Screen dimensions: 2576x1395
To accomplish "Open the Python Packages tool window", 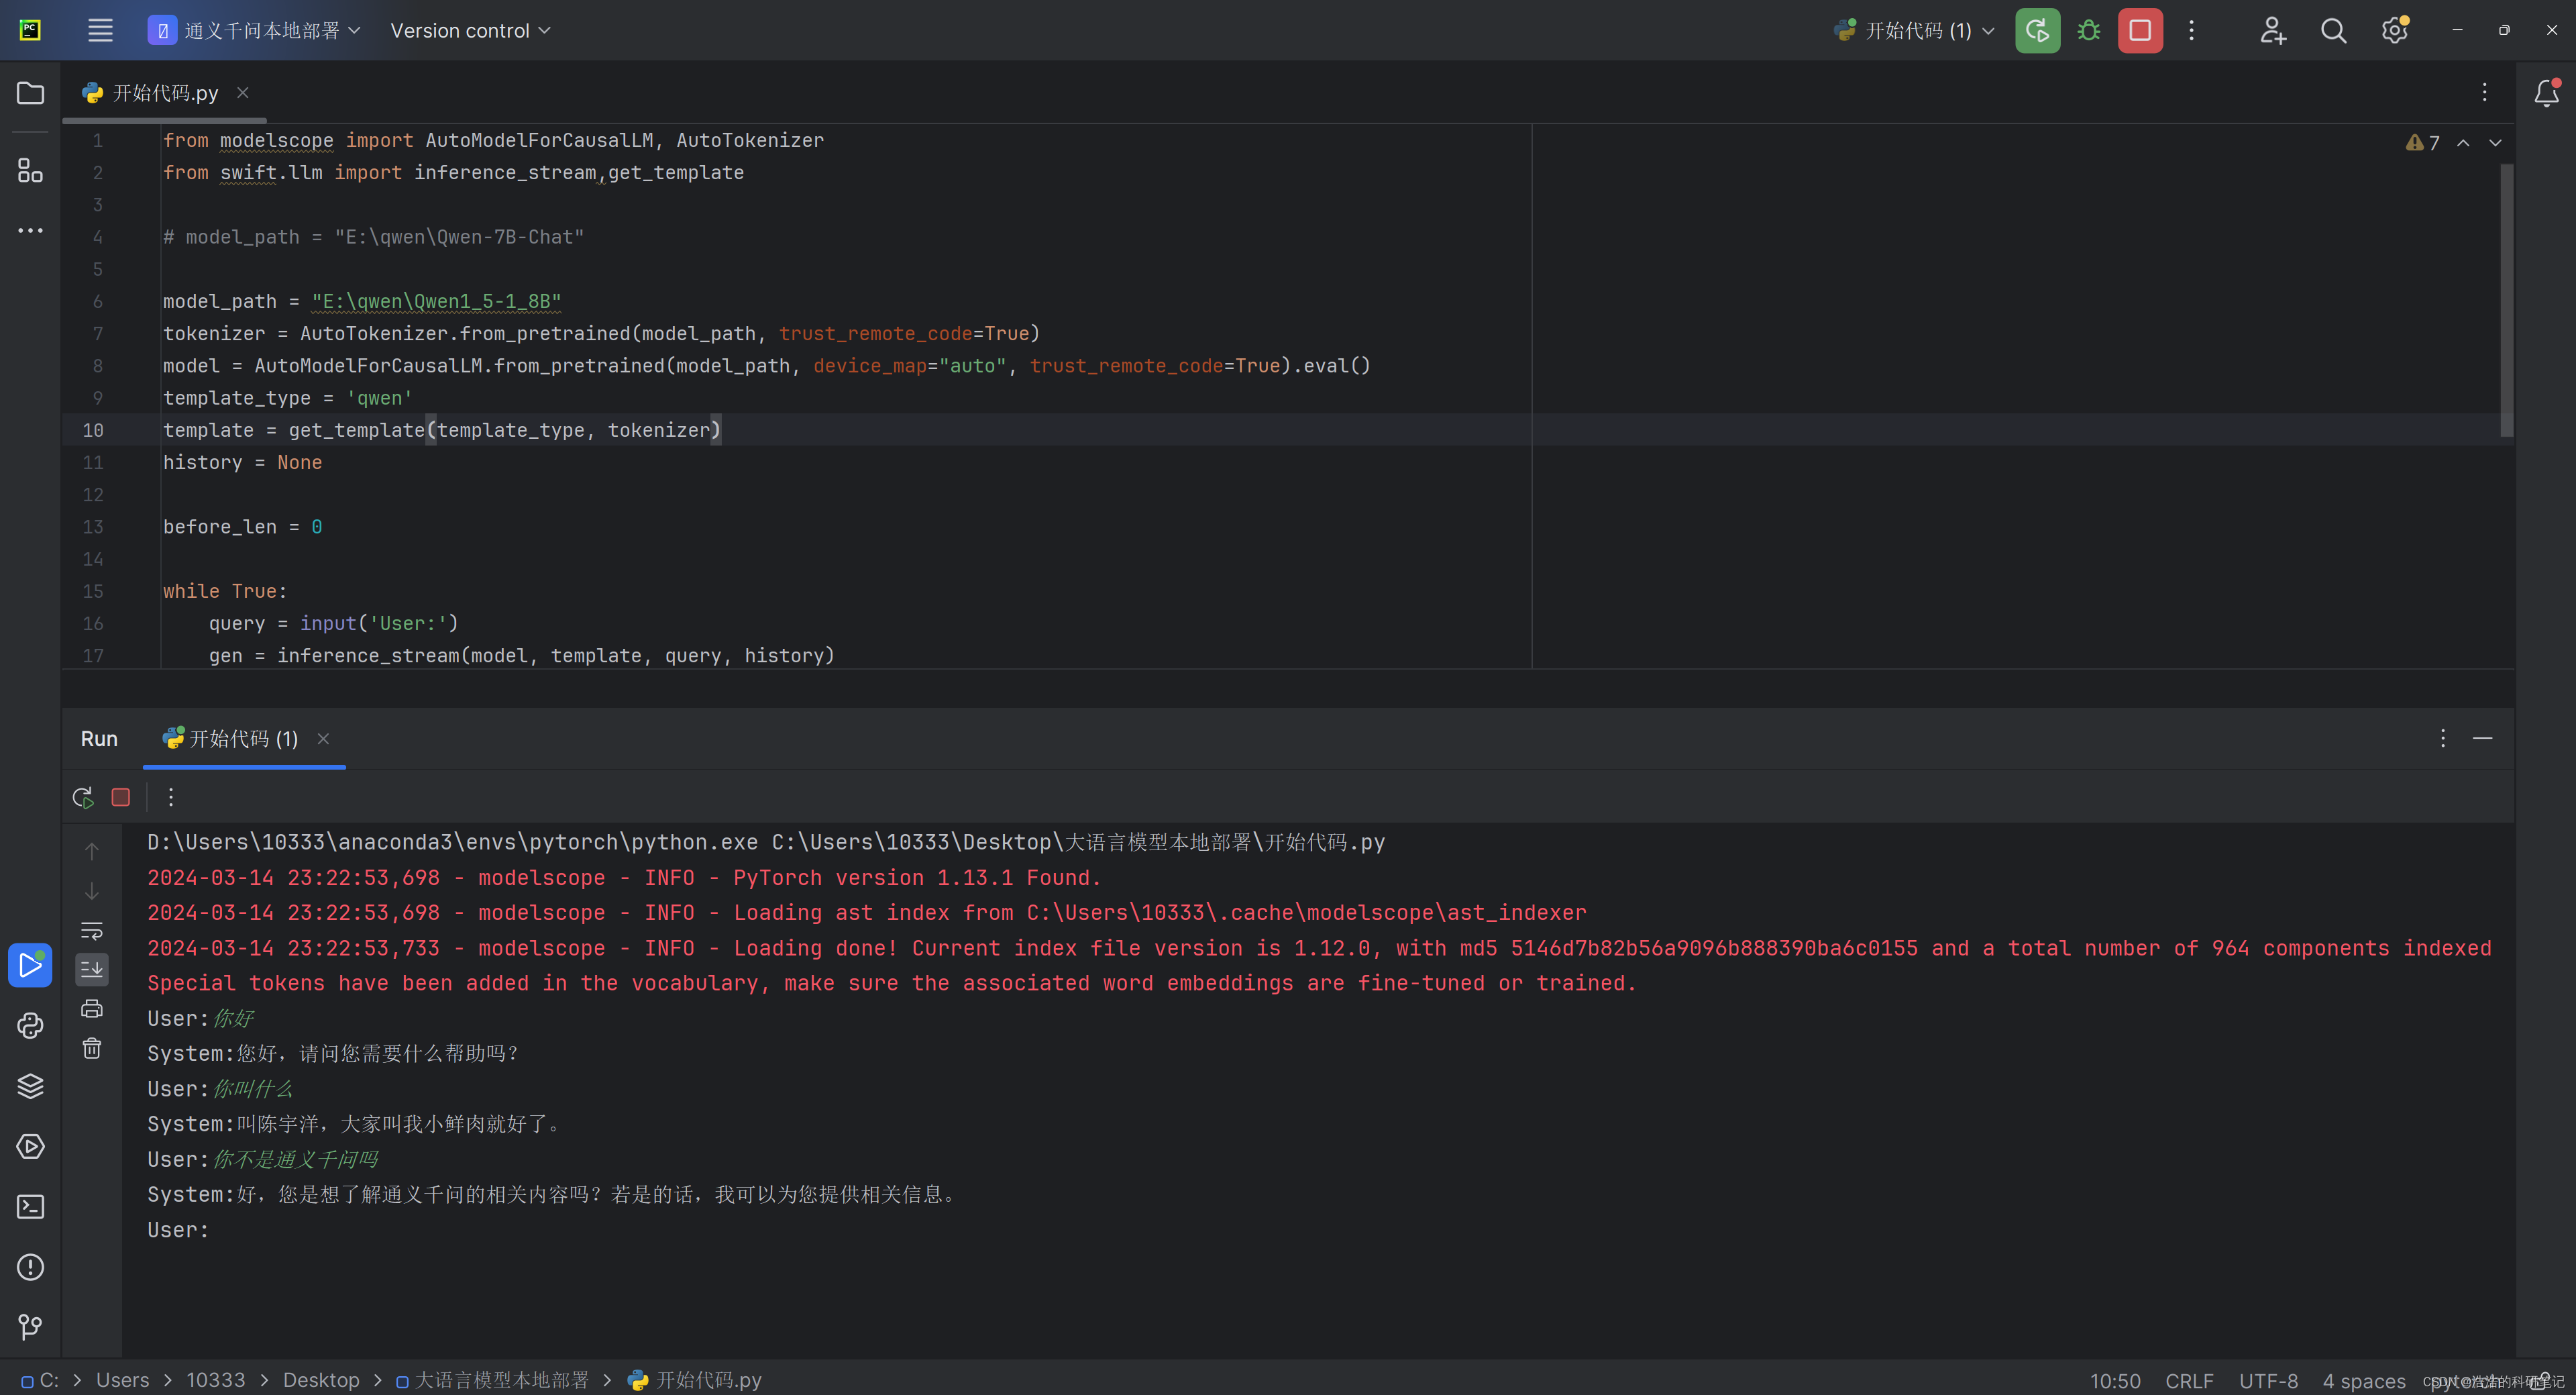I will coord(30,1086).
